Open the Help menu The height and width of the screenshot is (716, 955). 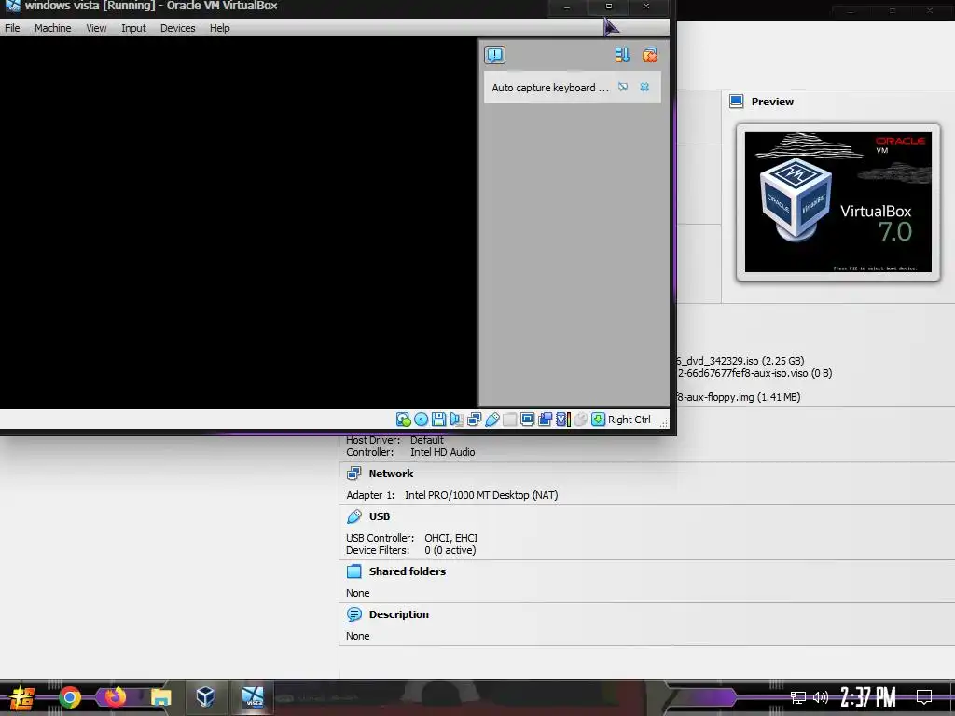(219, 28)
